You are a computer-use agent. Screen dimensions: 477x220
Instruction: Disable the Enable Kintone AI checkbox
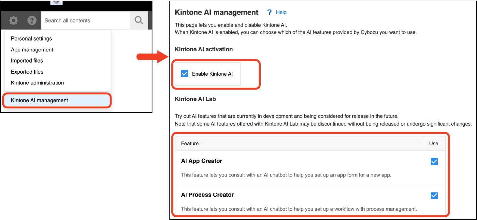(x=185, y=74)
